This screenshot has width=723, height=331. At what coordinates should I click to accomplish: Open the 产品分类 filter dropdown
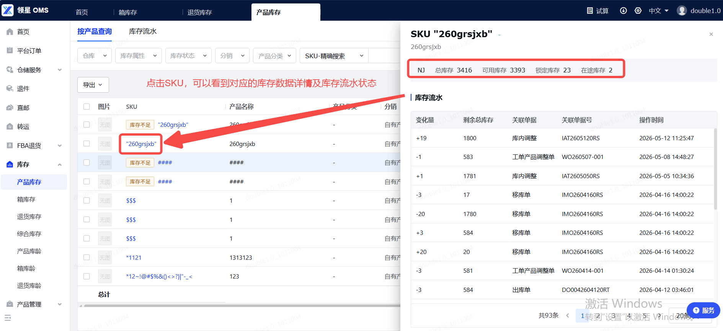[274, 56]
